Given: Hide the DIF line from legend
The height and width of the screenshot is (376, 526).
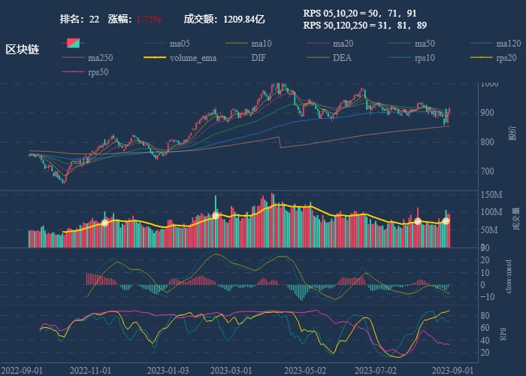Looking at the screenshot, I should point(258,58).
